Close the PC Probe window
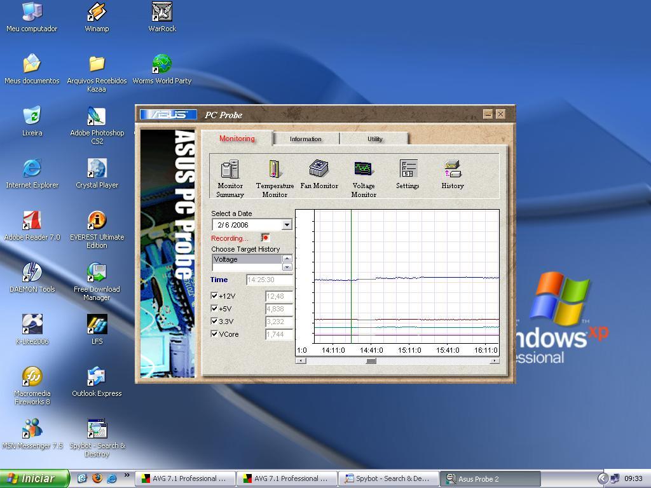This screenshot has height=488, width=651. point(501,114)
